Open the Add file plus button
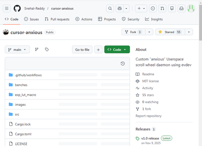 click(x=98, y=49)
